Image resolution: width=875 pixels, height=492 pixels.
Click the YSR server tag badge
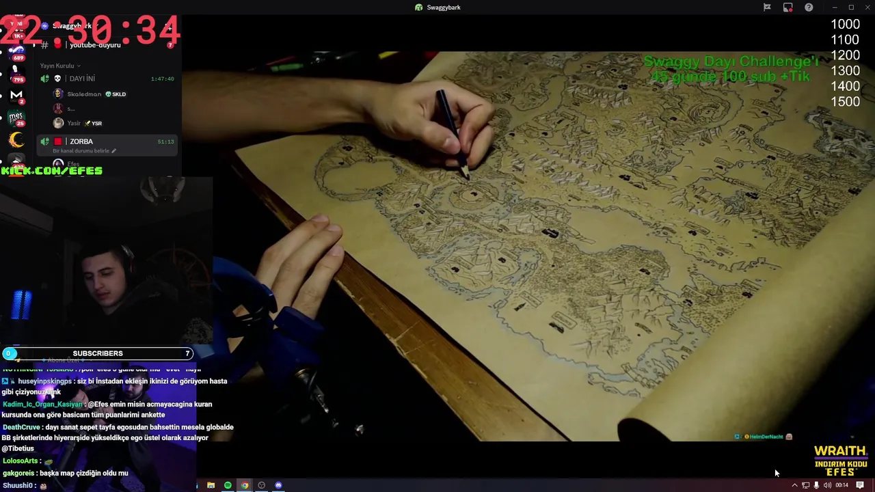(93, 124)
